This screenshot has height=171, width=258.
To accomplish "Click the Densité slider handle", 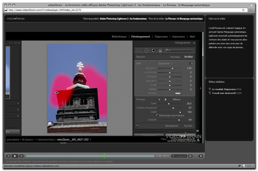I will click(179, 120).
